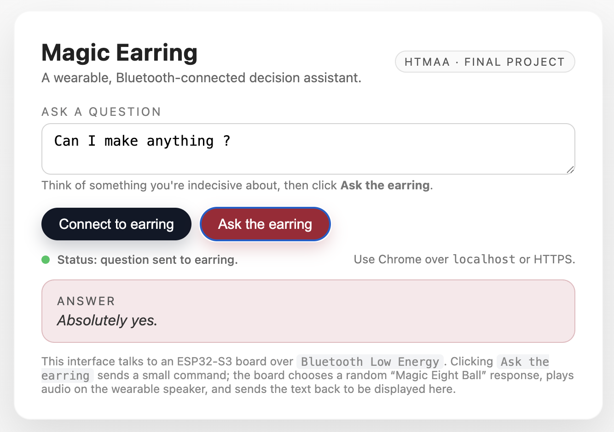Image resolution: width=614 pixels, height=432 pixels.
Task: Click the word "HTTPS" in the browser note
Action: pos(553,260)
